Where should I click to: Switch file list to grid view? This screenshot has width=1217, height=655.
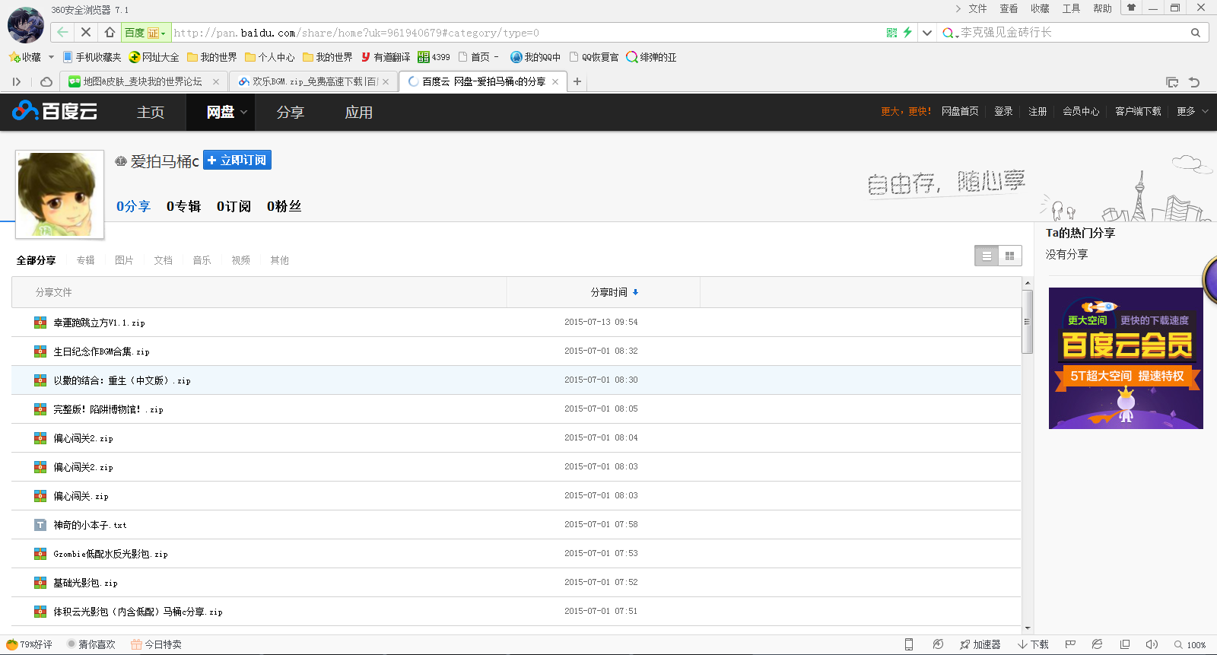(1009, 256)
